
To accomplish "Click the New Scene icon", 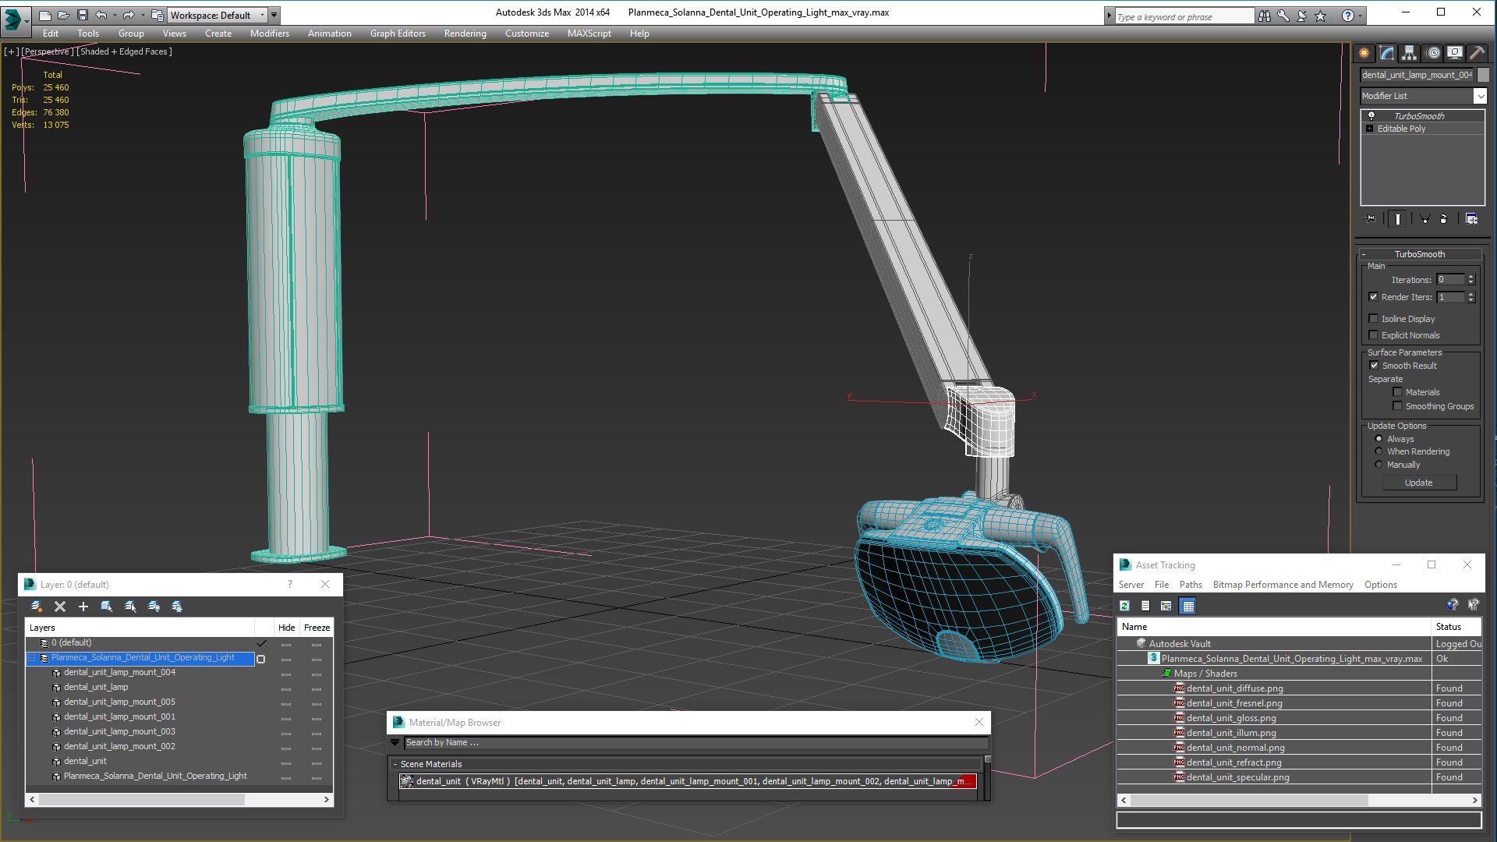I will (x=45, y=15).
